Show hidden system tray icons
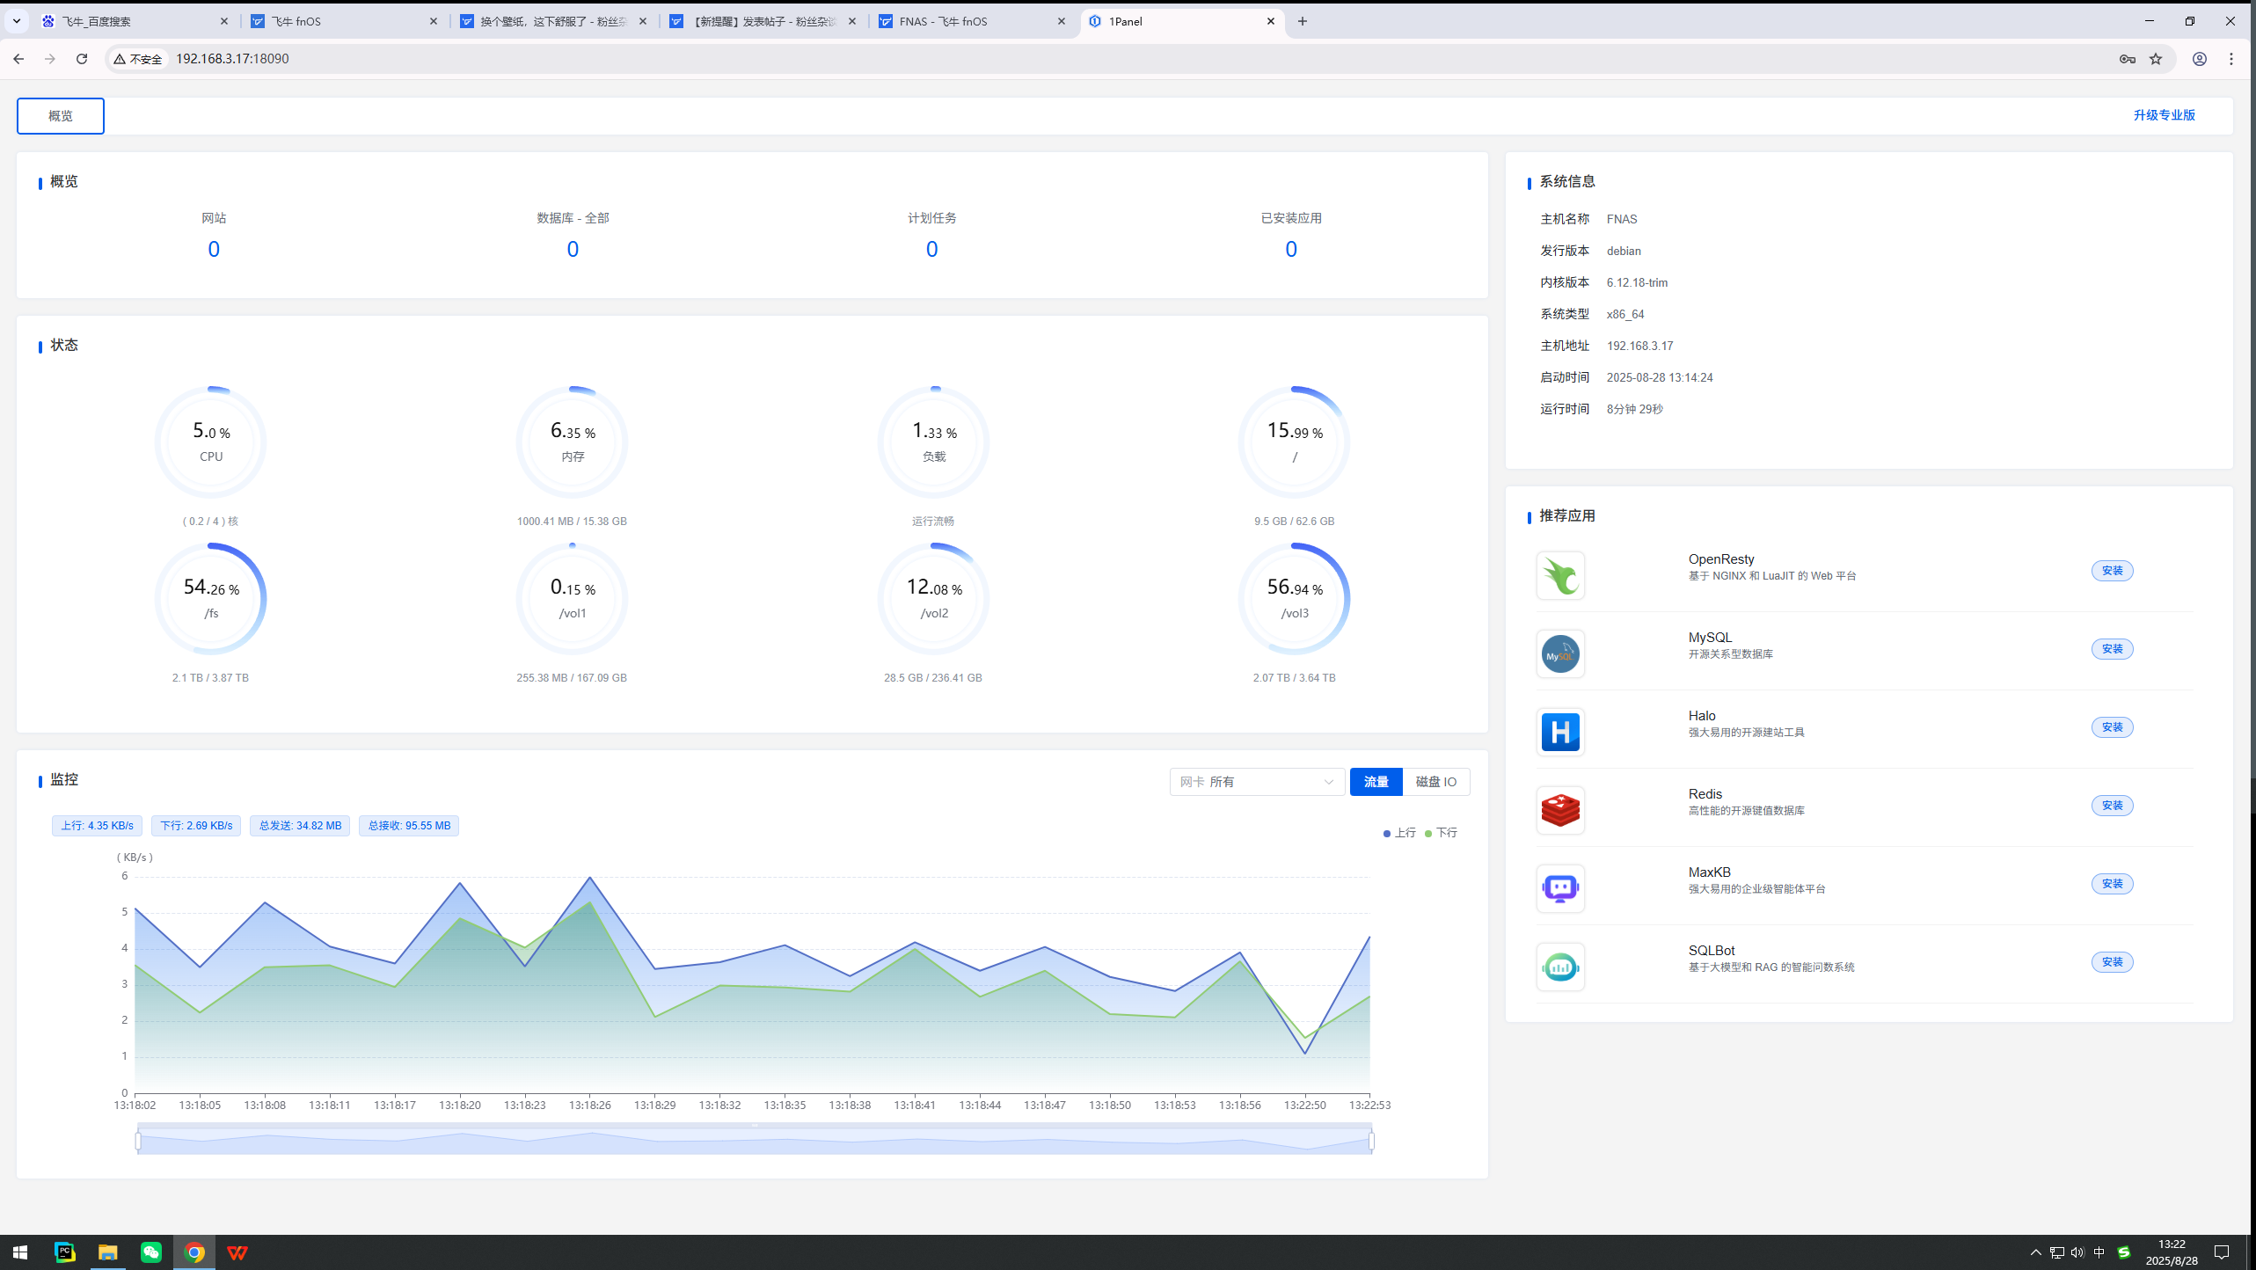The width and height of the screenshot is (2256, 1270). pyautogui.click(x=2035, y=1252)
